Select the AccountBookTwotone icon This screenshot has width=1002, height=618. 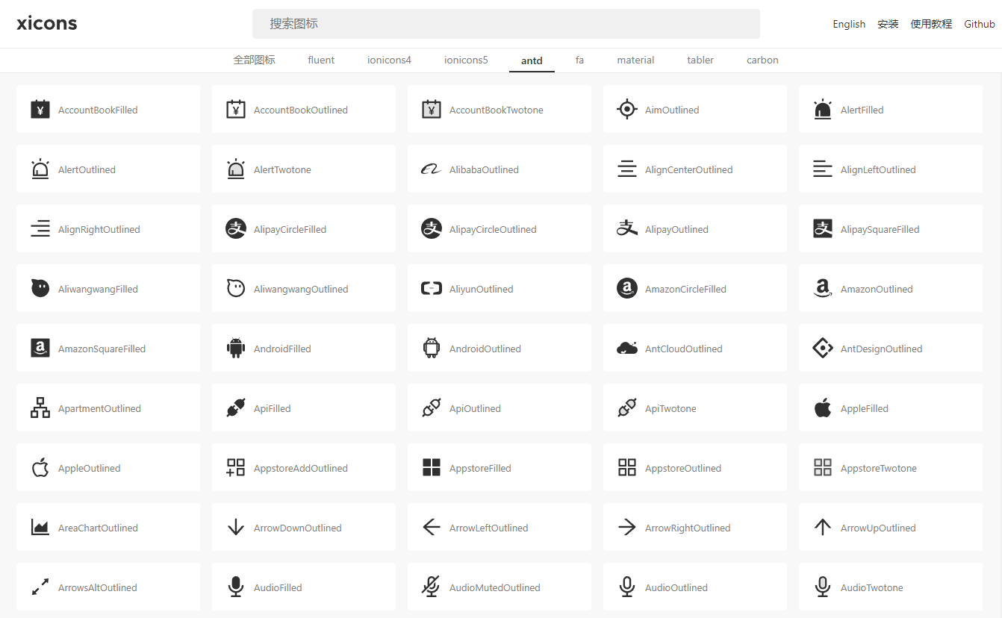click(432, 110)
